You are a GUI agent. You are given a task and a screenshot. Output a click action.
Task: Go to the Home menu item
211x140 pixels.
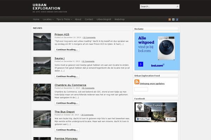tap(36, 19)
